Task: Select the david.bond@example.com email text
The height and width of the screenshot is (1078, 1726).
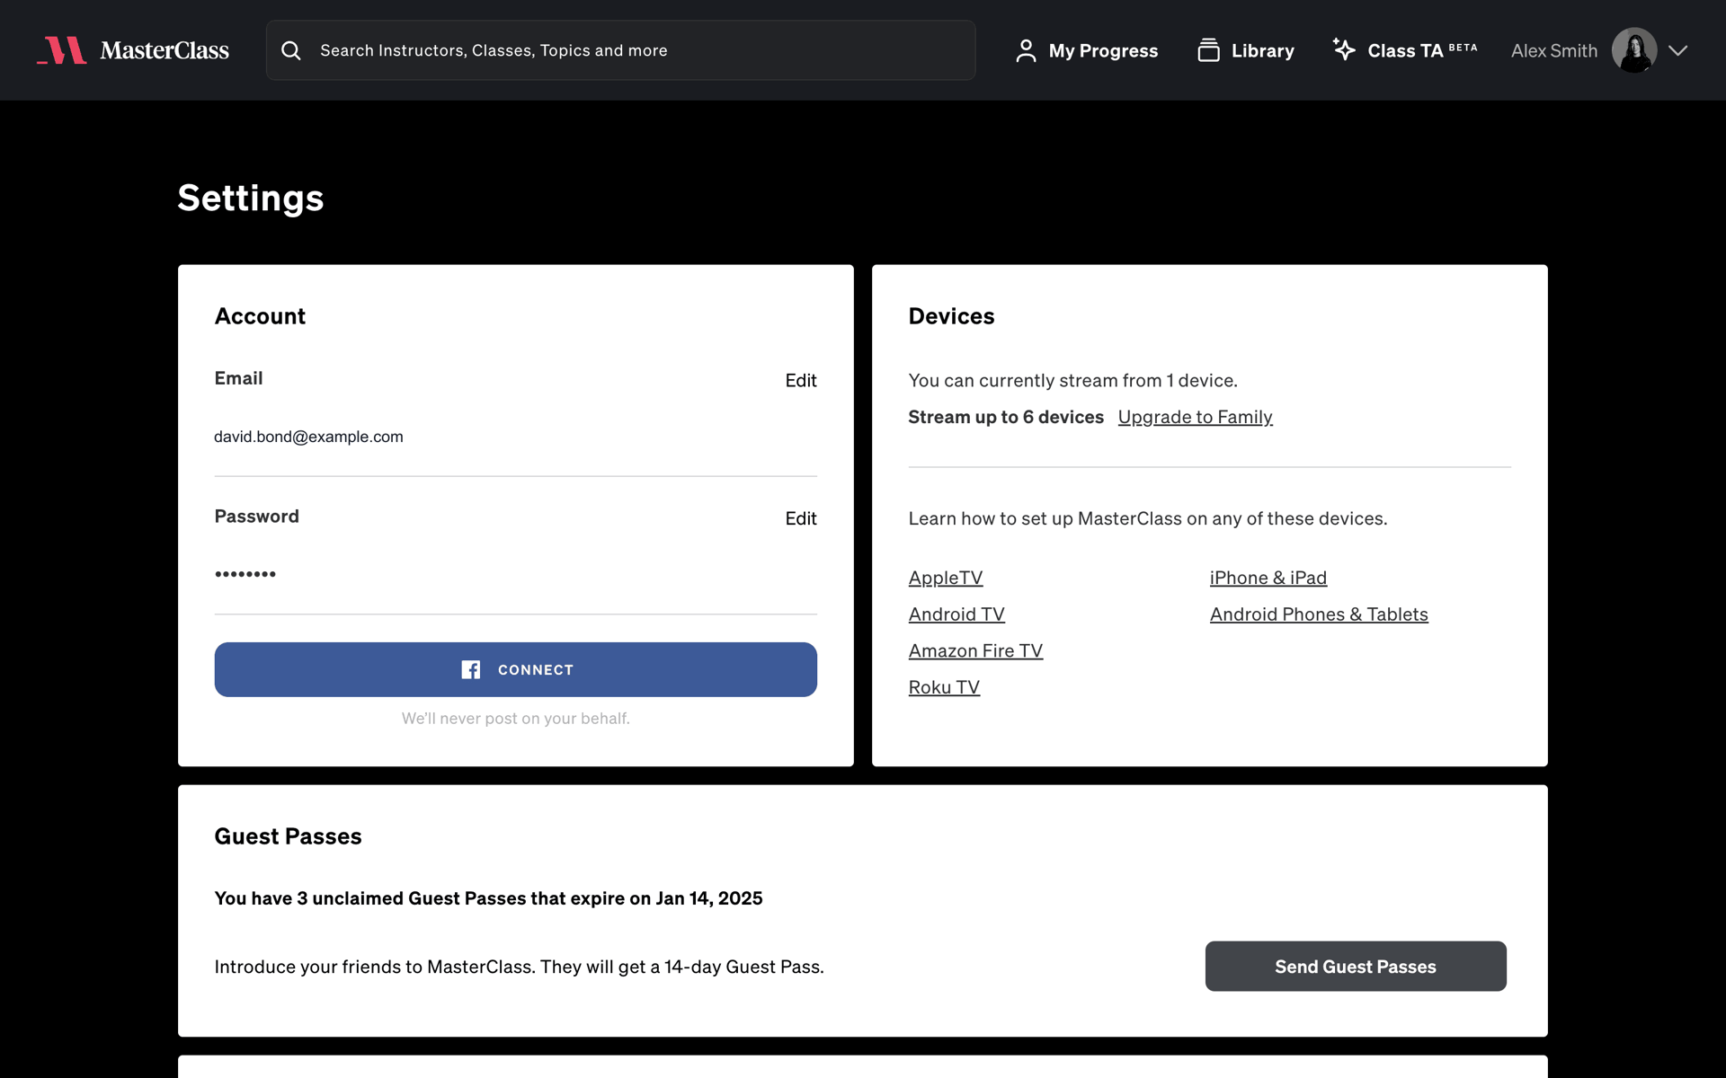Action: click(x=308, y=437)
